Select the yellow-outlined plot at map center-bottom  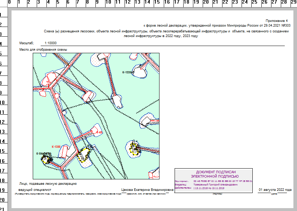(84, 155)
